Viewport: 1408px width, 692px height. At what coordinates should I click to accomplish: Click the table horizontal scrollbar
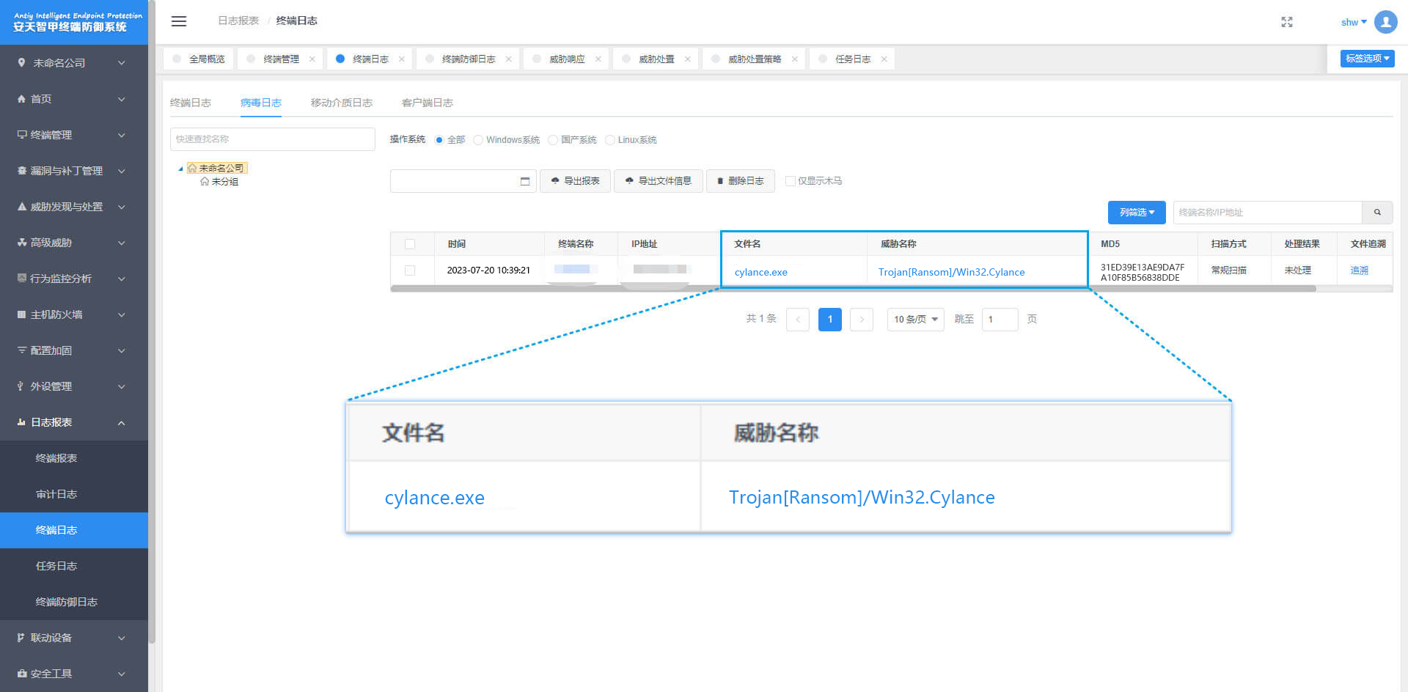click(x=853, y=289)
